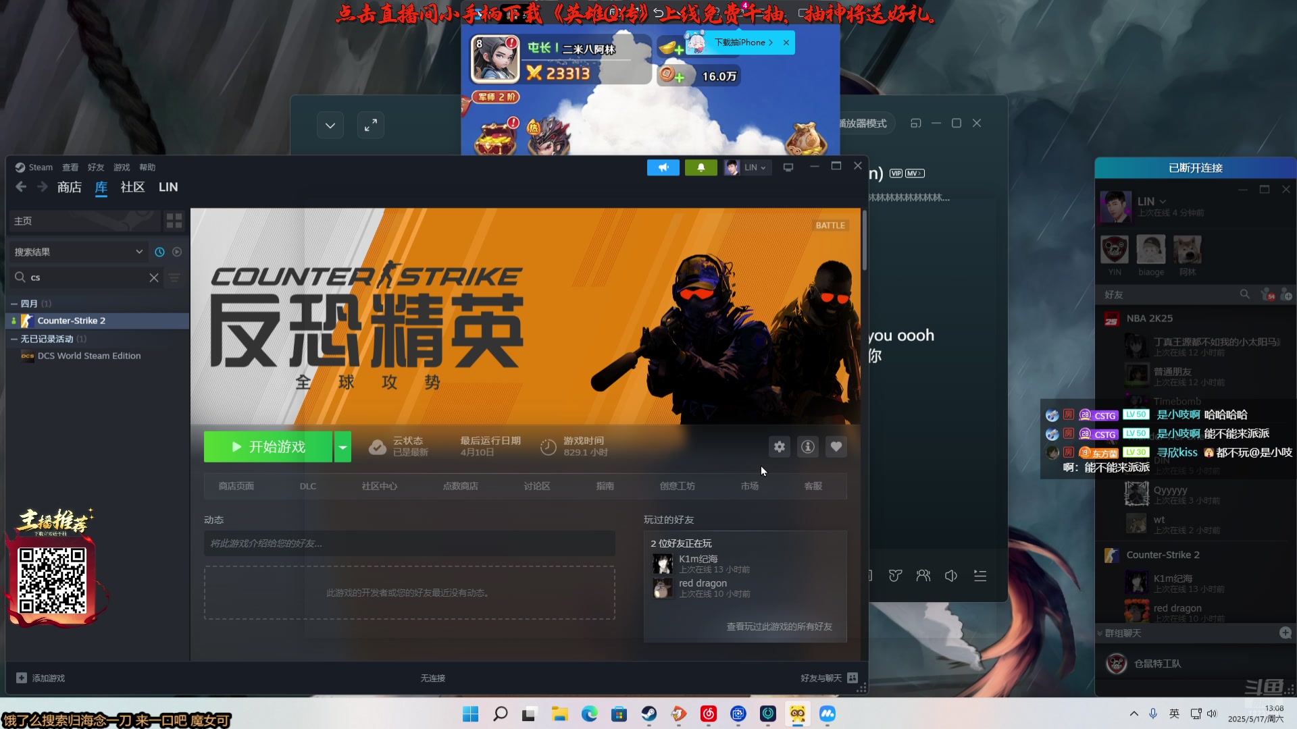
Task: Click the ready-to-play filter icon
Action: click(x=177, y=252)
